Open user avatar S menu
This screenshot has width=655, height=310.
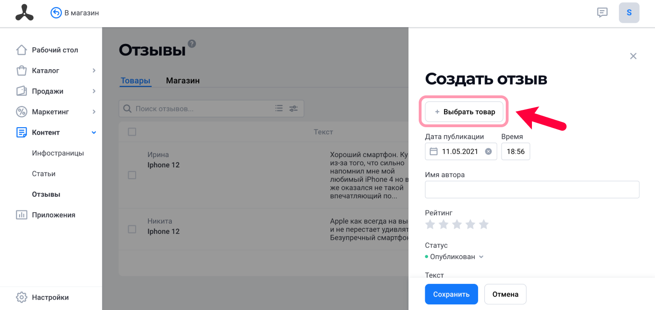[x=629, y=13]
